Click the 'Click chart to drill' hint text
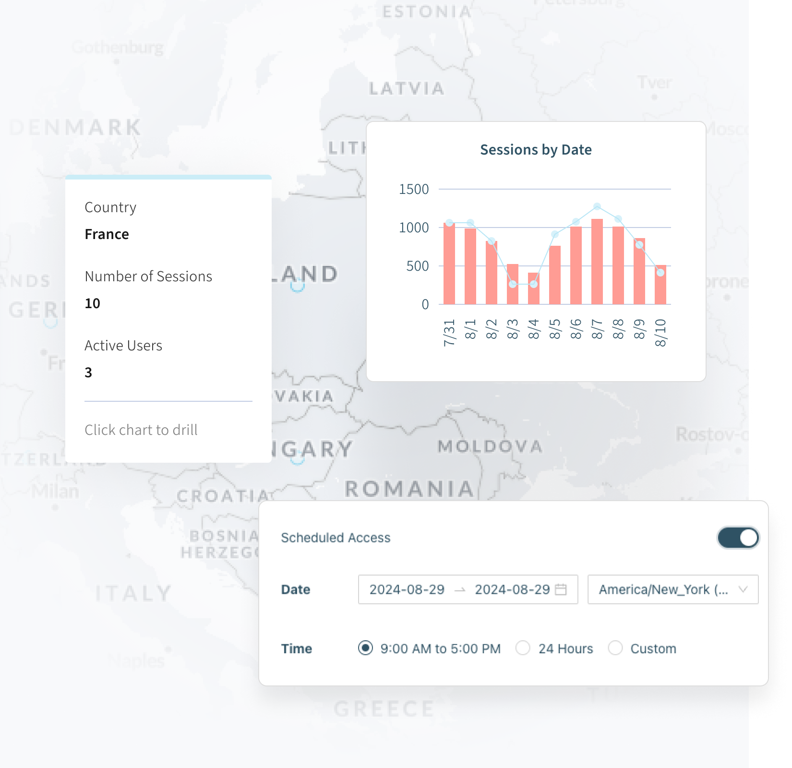Screen dimensions: 792x768 141,430
